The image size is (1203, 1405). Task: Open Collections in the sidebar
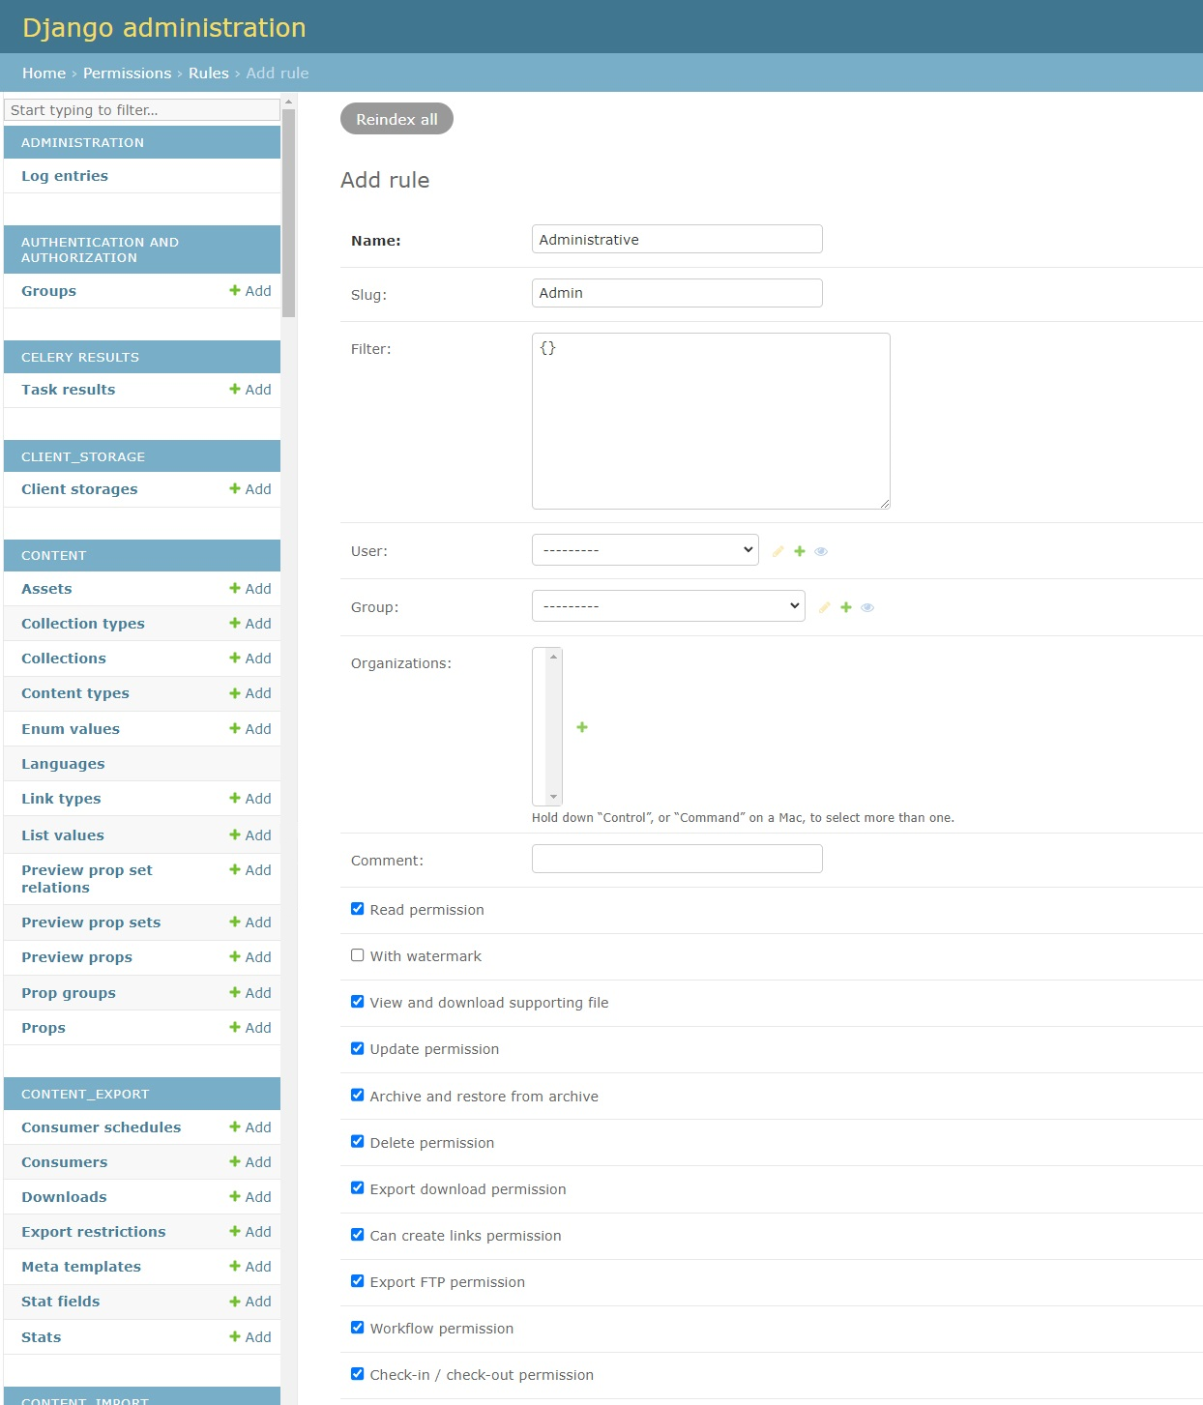click(x=64, y=659)
